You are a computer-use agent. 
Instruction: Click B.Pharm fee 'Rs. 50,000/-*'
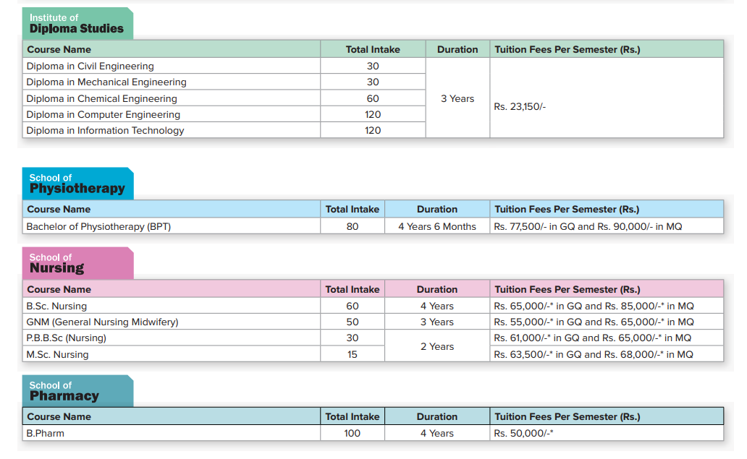[523, 433]
